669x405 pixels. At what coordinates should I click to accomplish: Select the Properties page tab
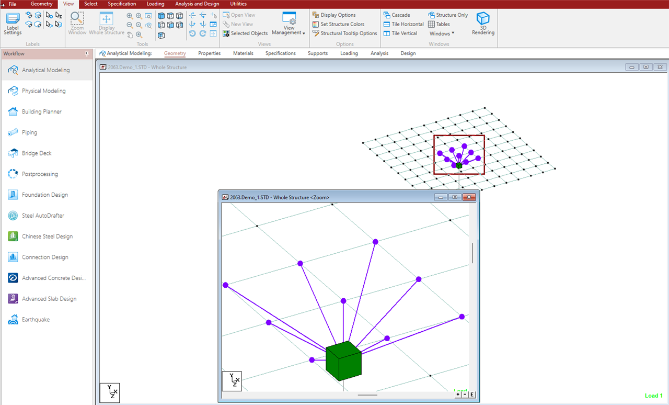point(209,53)
